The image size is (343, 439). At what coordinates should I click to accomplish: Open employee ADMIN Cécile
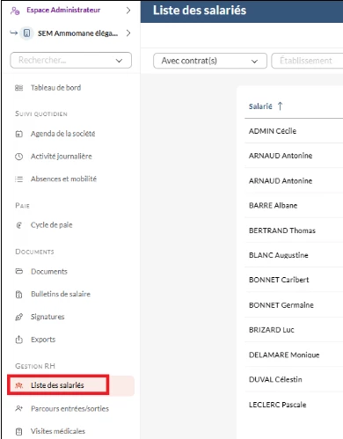tap(273, 131)
